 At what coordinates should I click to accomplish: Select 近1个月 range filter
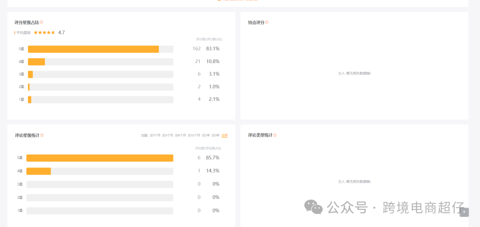(x=155, y=135)
